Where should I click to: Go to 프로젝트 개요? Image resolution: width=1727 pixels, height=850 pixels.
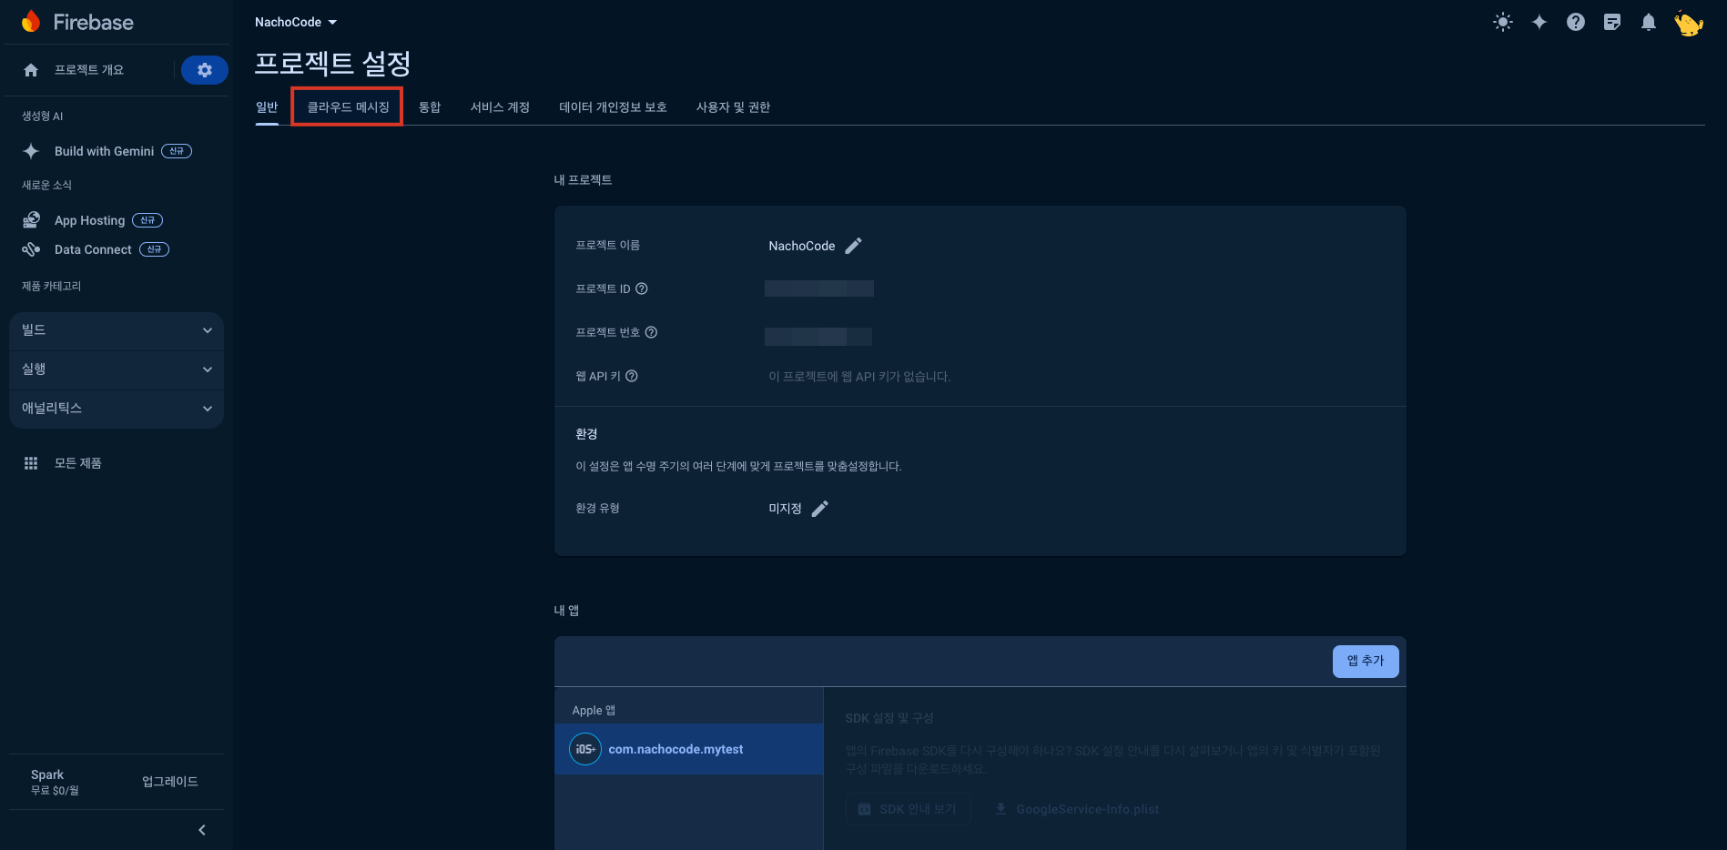coord(88,70)
